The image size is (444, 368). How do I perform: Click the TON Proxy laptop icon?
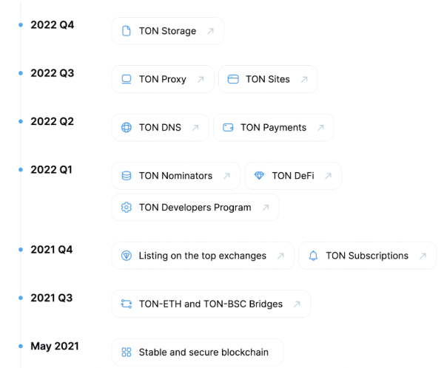point(126,79)
